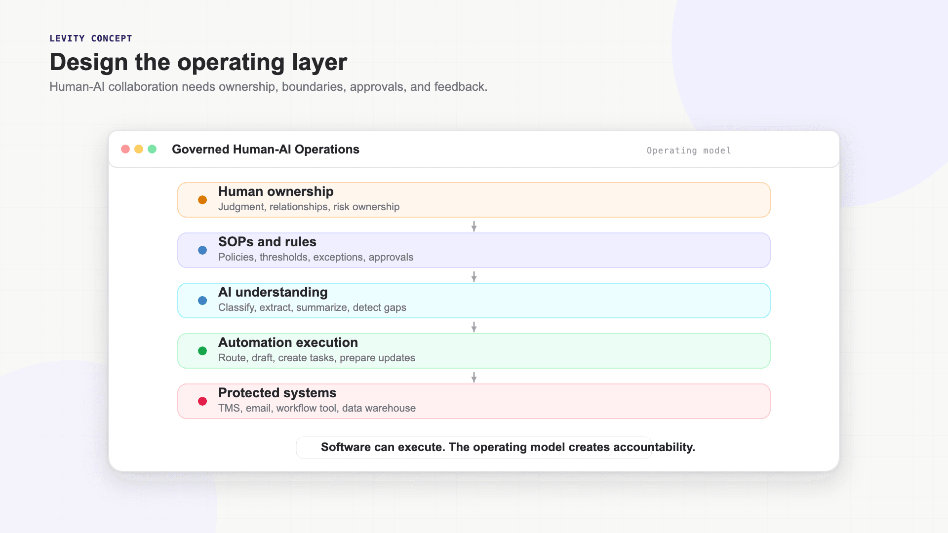Click the green dot beside Automation execution
Image resolution: width=948 pixels, height=533 pixels.
202,351
